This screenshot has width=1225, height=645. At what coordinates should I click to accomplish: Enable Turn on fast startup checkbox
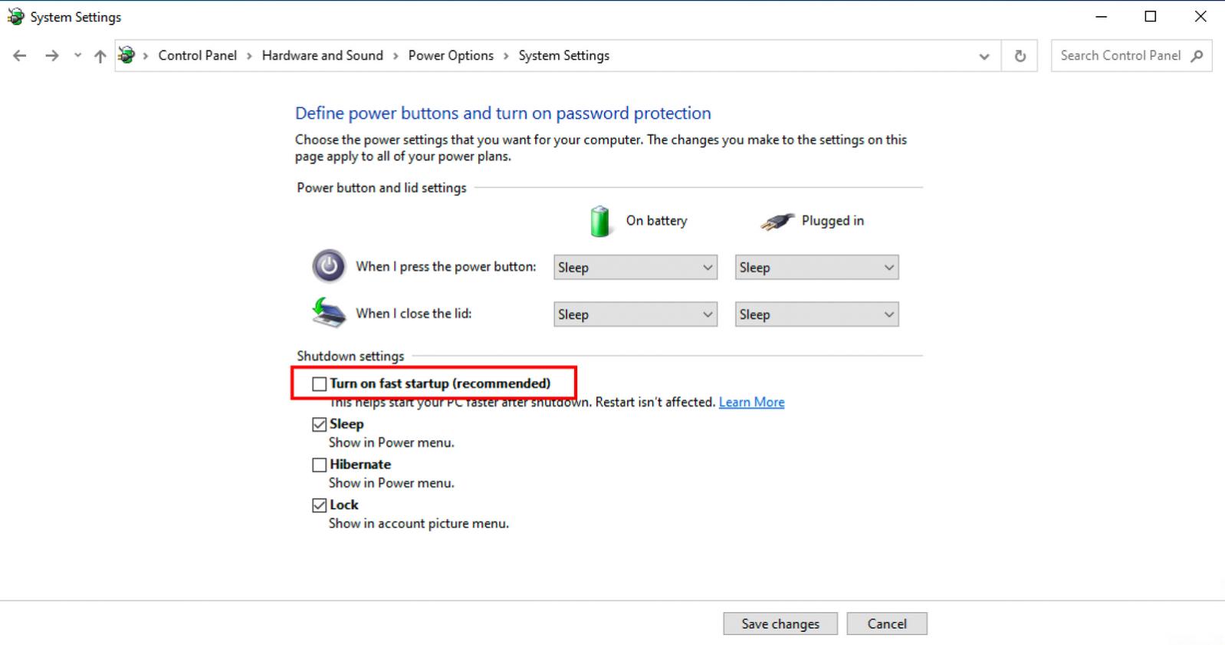(x=320, y=384)
